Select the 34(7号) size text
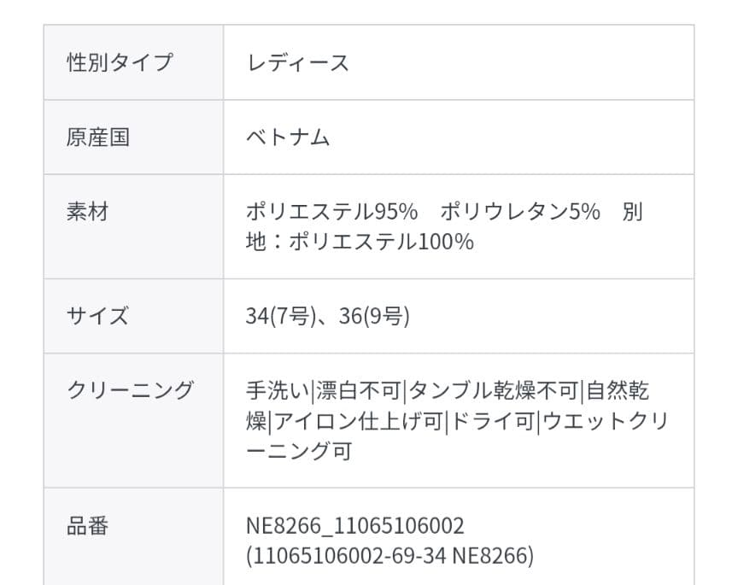Screen dimensions: 738x585 281,315
